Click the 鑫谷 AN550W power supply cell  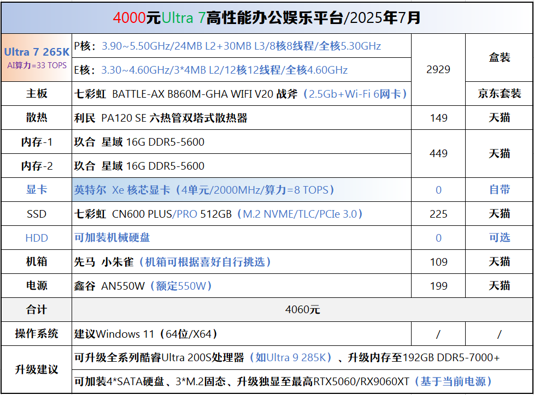tap(242, 285)
